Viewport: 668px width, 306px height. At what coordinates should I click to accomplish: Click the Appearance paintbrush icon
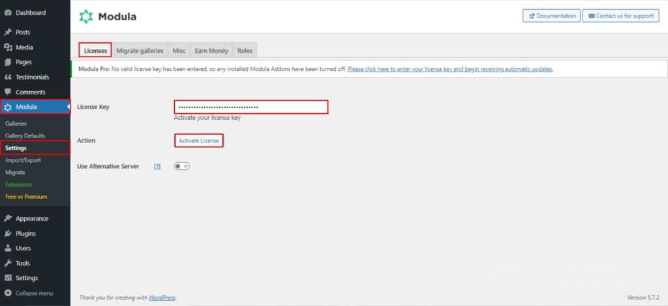click(x=8, y=219)
